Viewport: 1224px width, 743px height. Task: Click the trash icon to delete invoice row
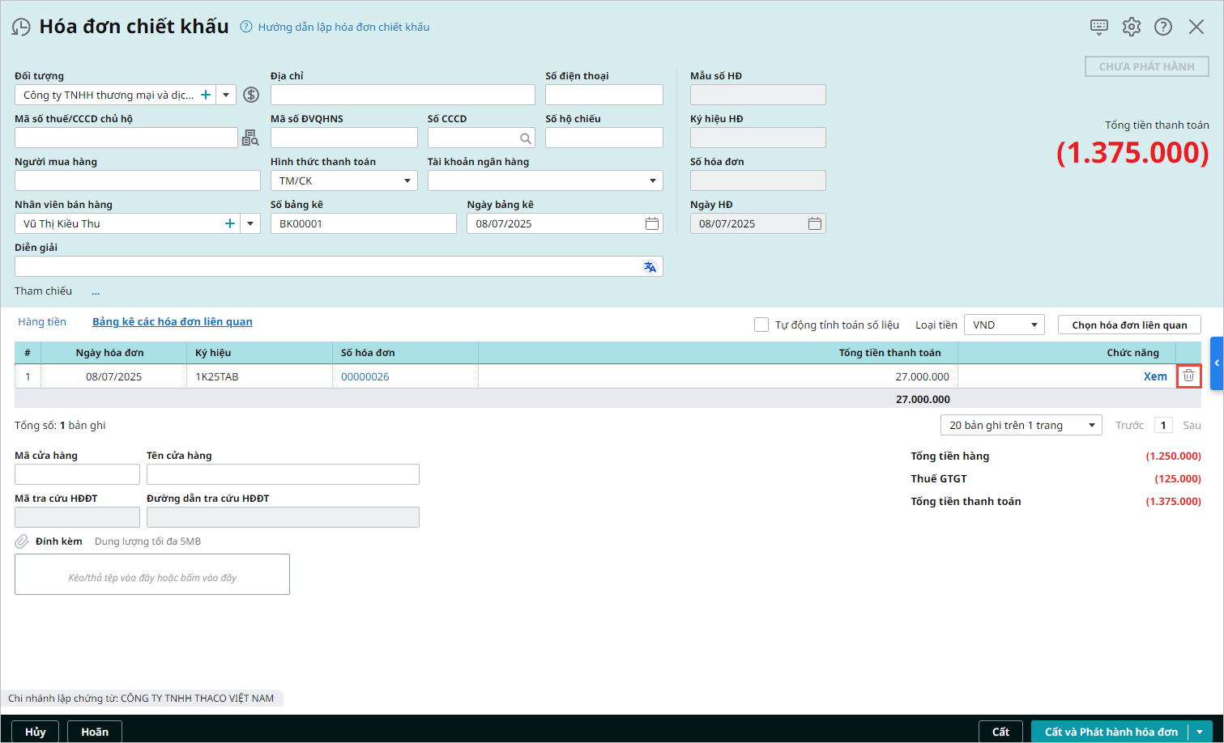click(1188, 376)
